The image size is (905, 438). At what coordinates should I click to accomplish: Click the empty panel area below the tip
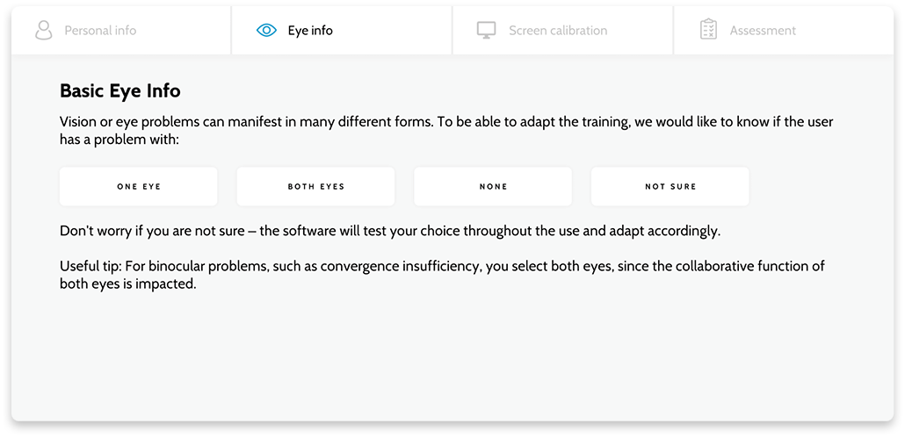(452, 357)
